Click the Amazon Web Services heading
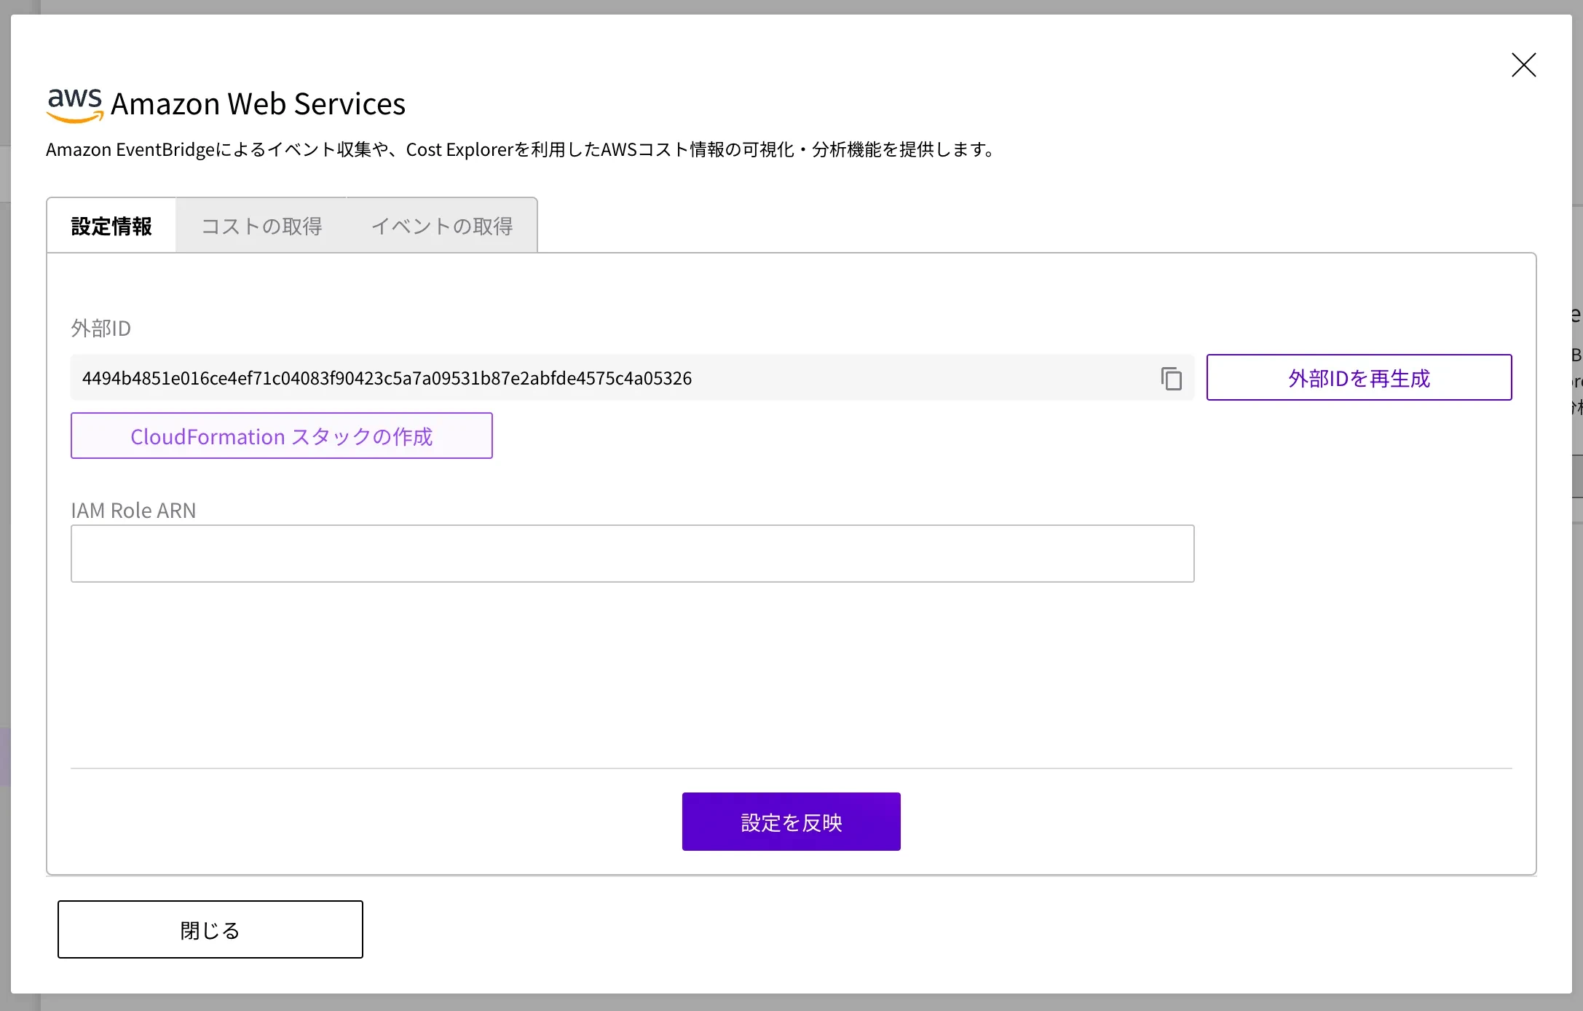This screenshot has width=1583, height=1011. click(x=258, y=104)
